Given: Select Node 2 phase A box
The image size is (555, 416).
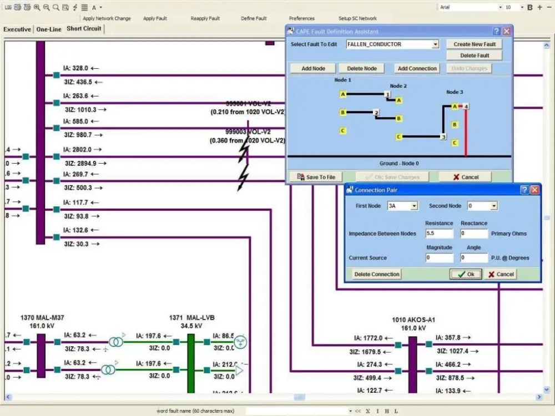Looking at the screenshot, I should (399, 100).
